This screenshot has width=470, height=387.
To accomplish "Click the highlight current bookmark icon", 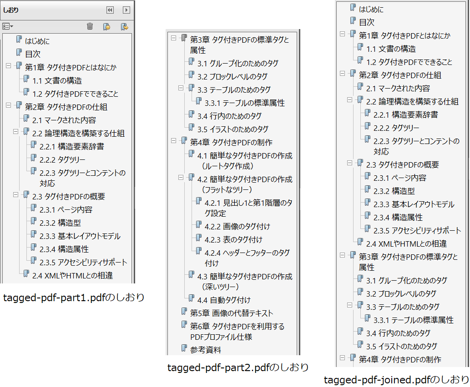I will coord(123,26).
